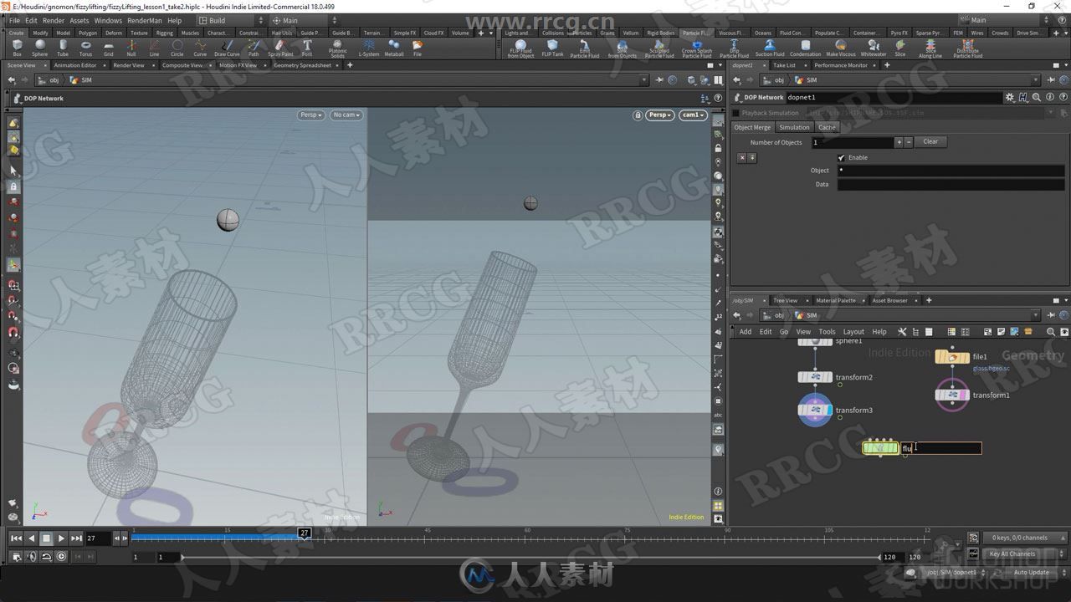Screen dimensions: 1071x602
Task: Select the Metaball shelf tool
Action: pyautogui.click(x=394, y=48)
